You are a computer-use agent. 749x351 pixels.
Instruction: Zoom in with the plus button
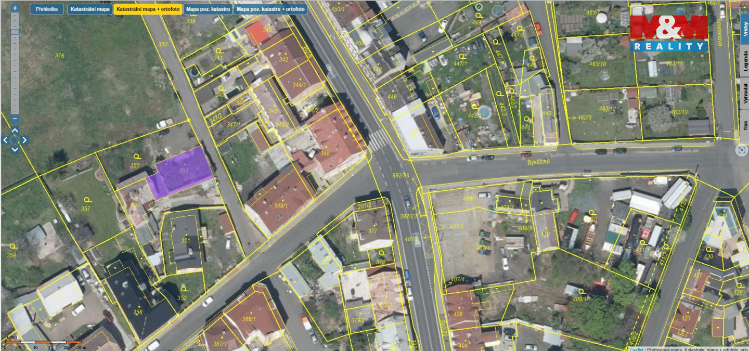click(x=15, y=8)
